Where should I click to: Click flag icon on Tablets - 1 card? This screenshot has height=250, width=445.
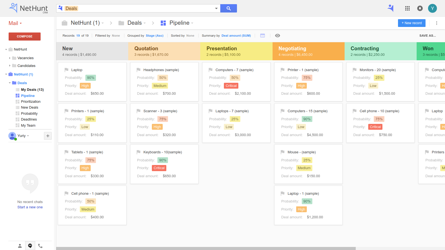66,152
